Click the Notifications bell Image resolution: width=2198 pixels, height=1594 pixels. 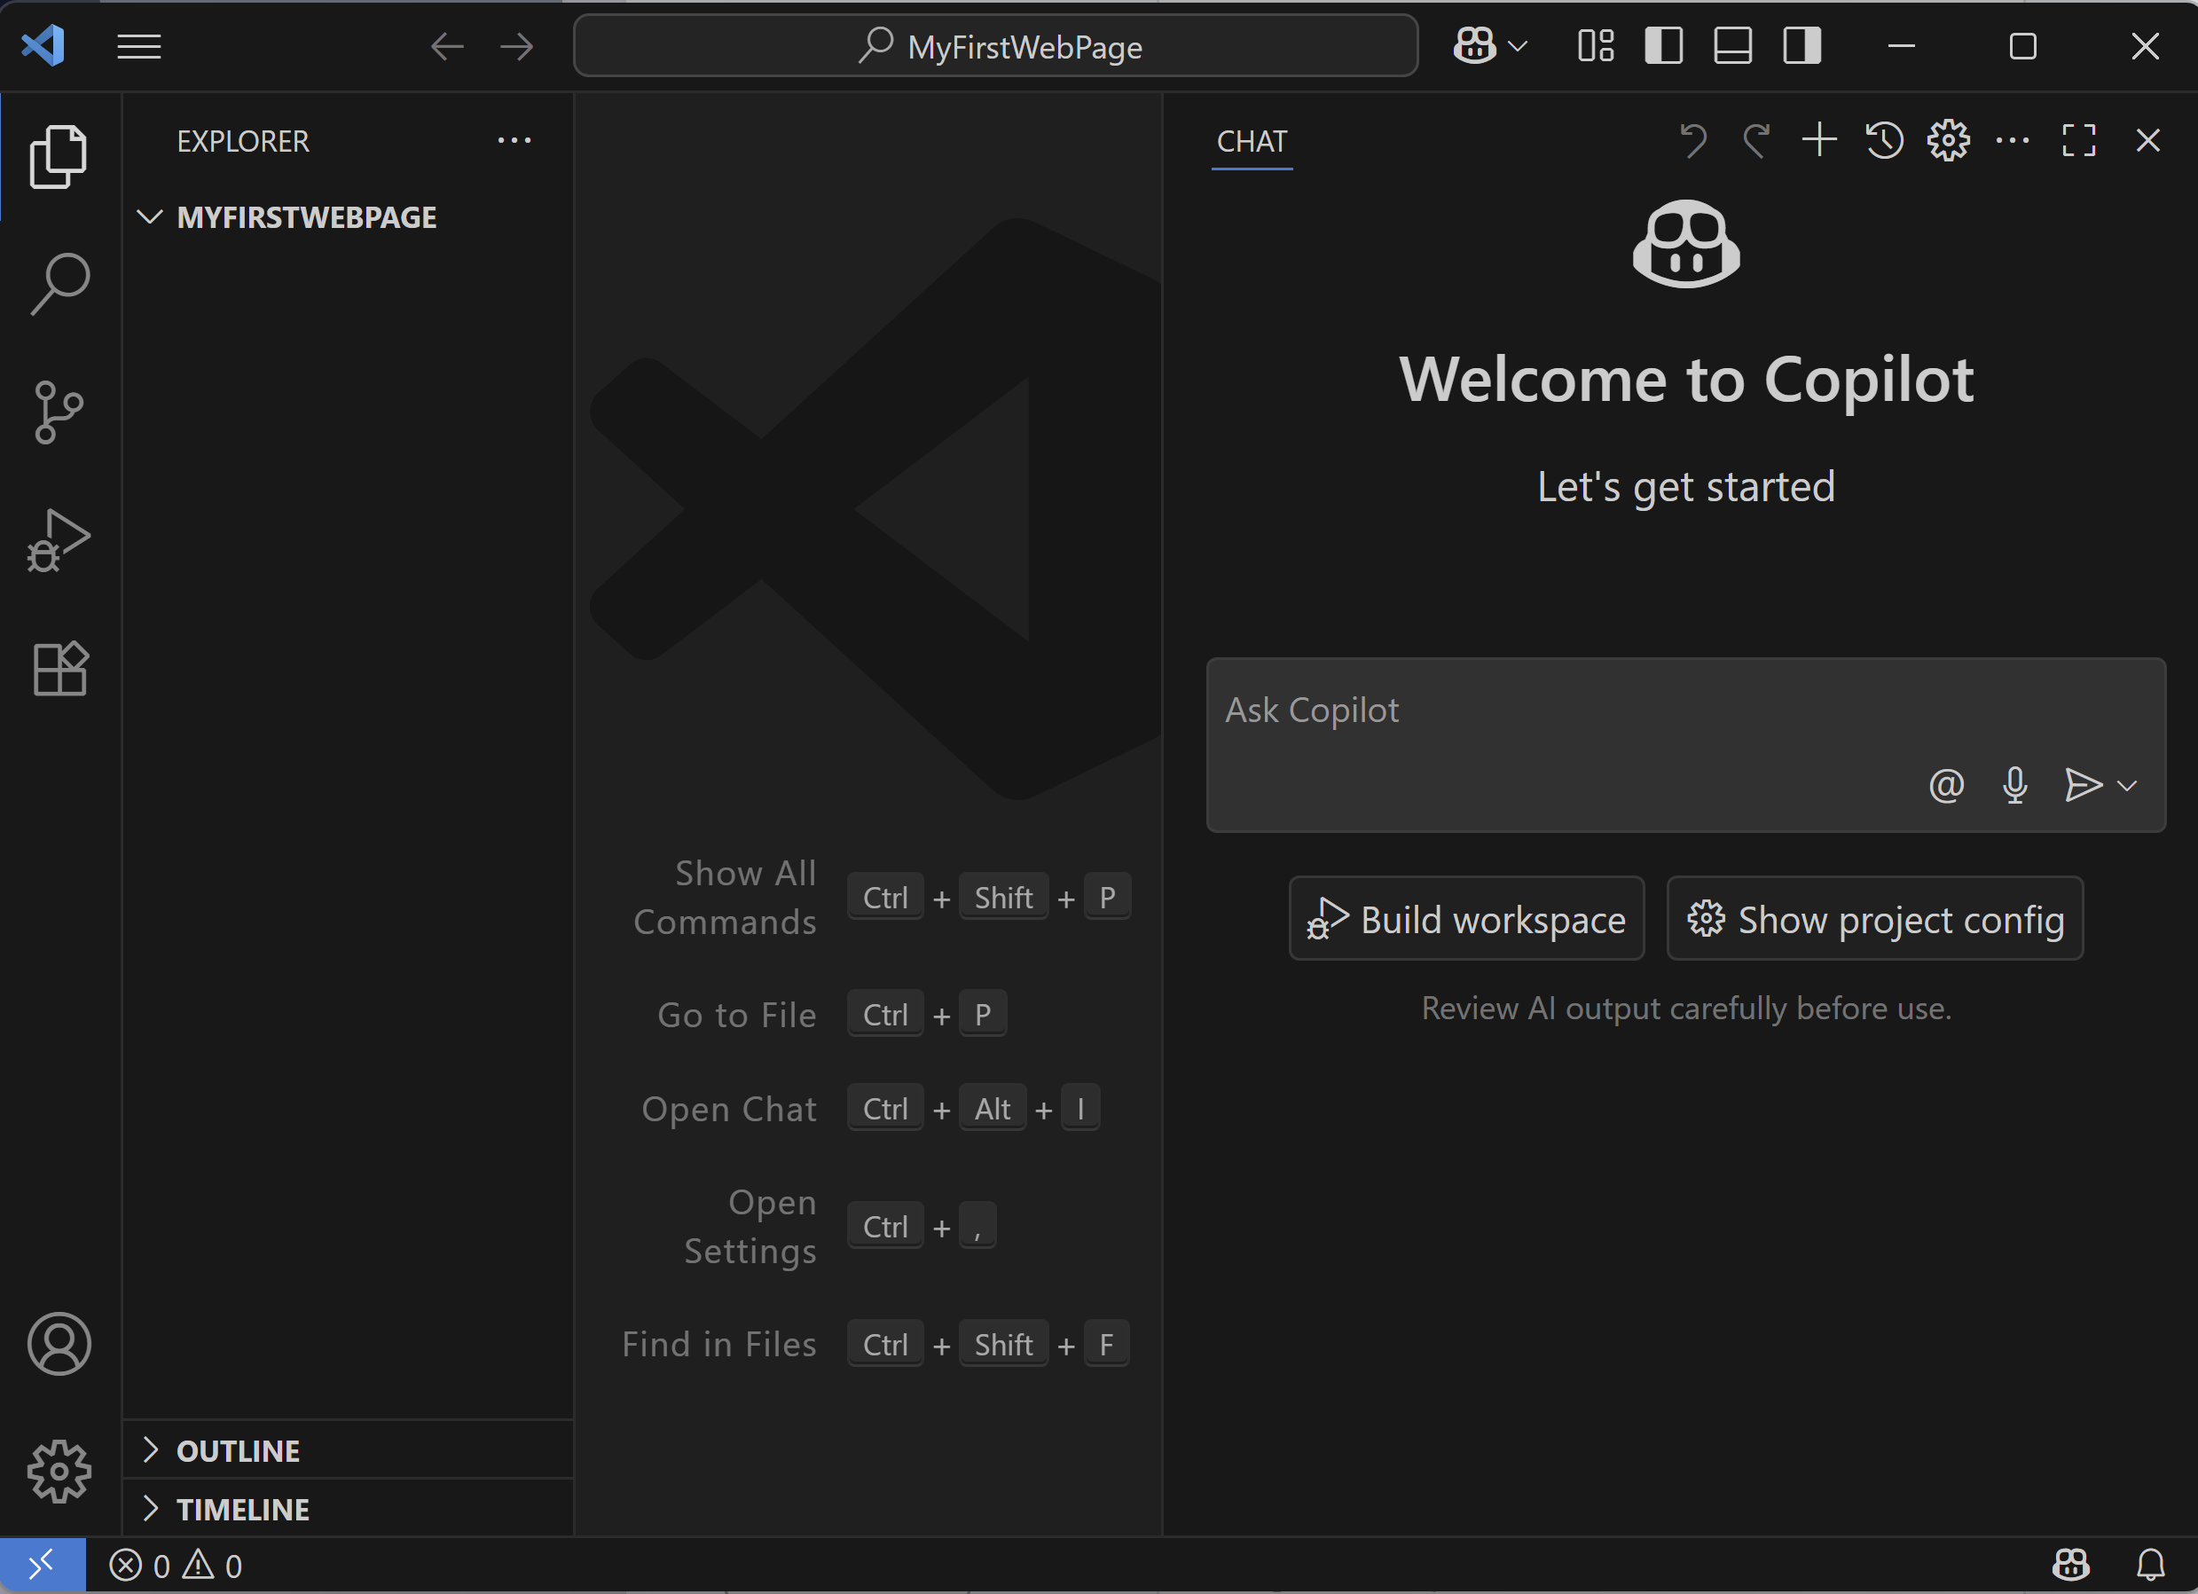tap(2152, 1564)
